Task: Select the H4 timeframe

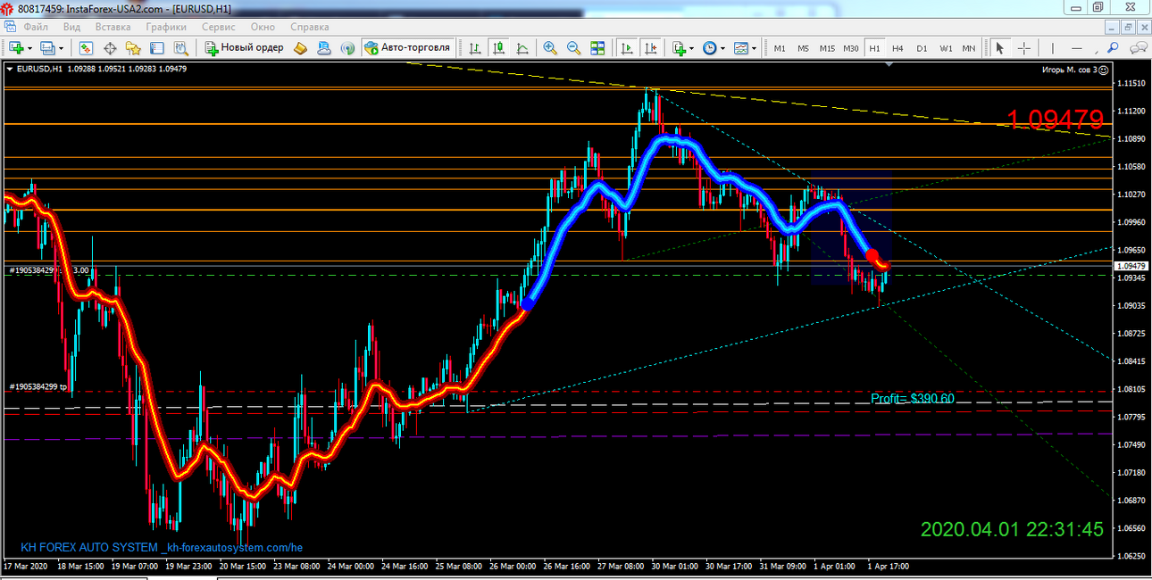Action: click(x=897, y=48)
